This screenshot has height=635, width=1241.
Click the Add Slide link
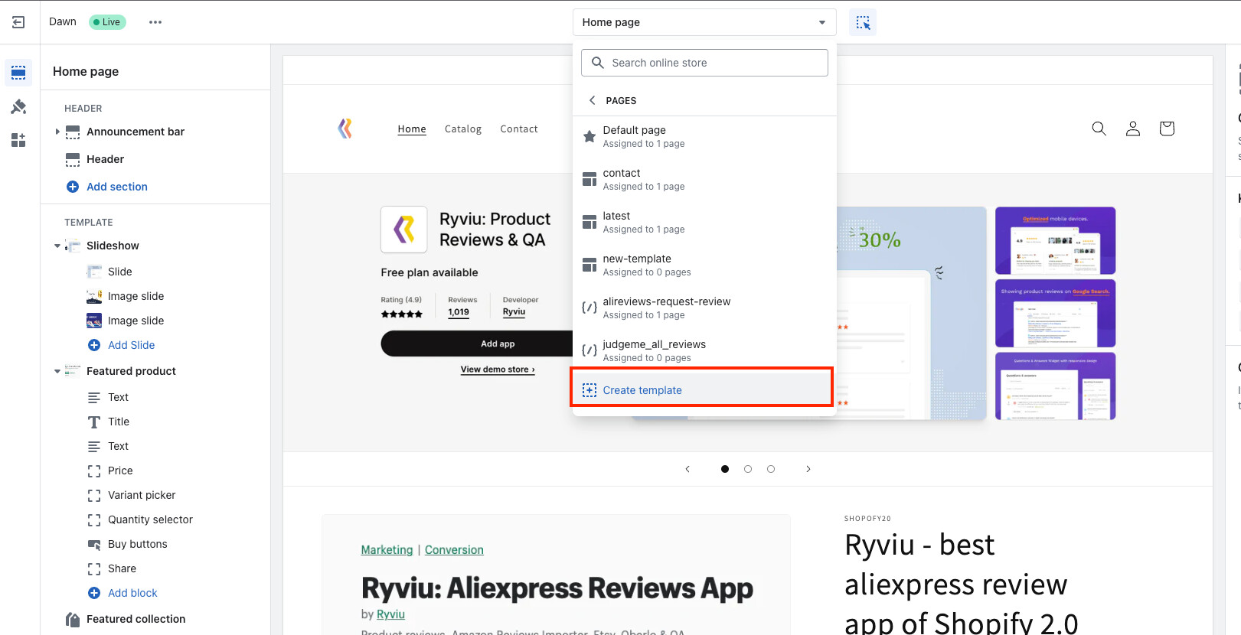(x=132, y=345)
